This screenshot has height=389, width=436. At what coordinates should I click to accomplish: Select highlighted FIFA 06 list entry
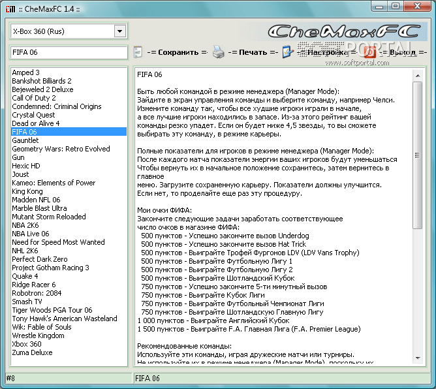tap(69, 132)
